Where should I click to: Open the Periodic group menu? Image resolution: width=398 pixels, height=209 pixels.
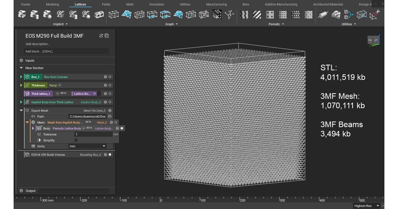276,24
